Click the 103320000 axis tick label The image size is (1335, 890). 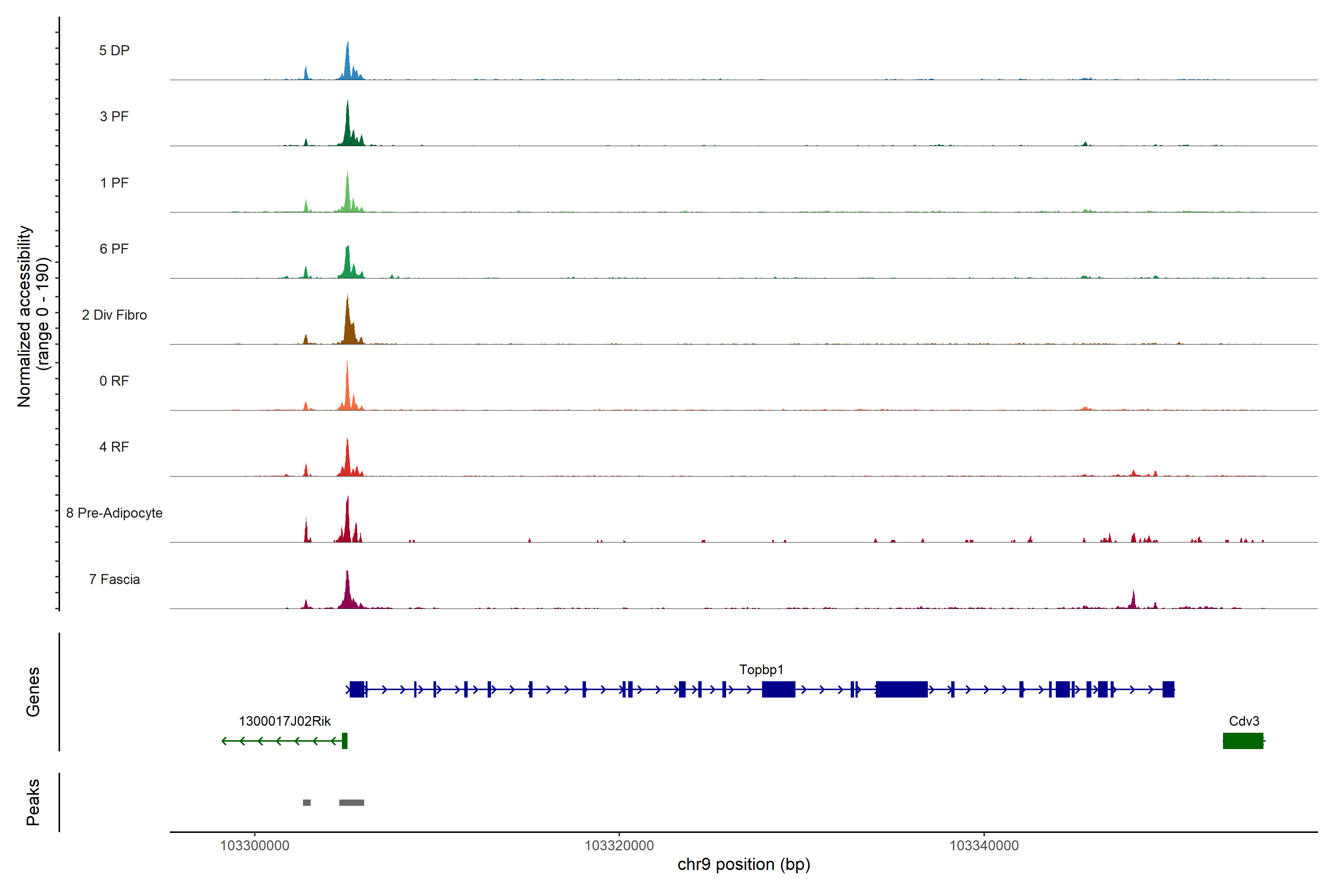pyautogui.click(x=619, y=846)
